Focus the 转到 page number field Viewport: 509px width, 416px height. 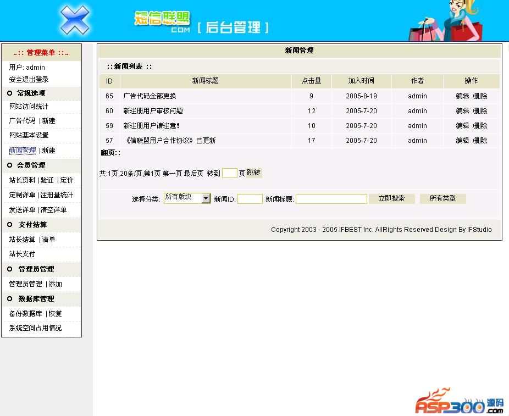(x=230, y=173)
